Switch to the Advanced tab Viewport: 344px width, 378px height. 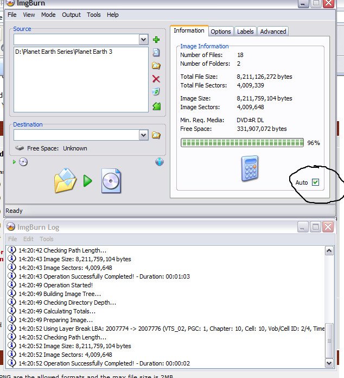pyautogui.click(x=273, y=31)
